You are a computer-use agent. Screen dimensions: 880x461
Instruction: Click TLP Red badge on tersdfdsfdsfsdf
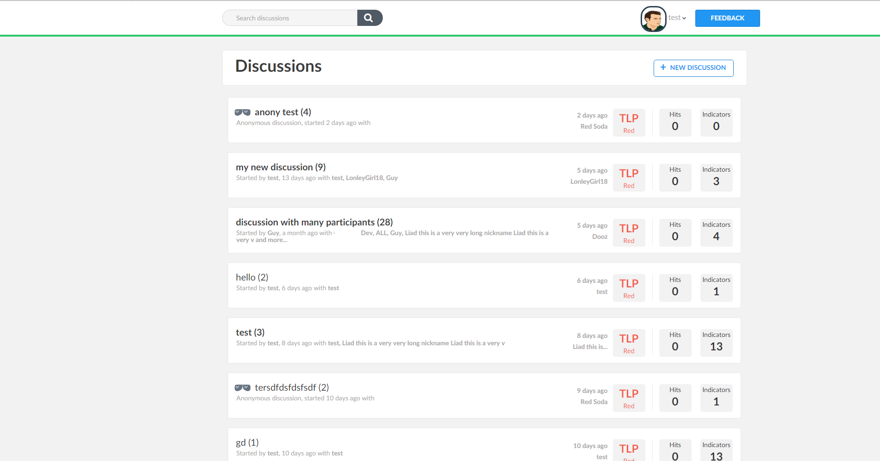pos(629,398)
